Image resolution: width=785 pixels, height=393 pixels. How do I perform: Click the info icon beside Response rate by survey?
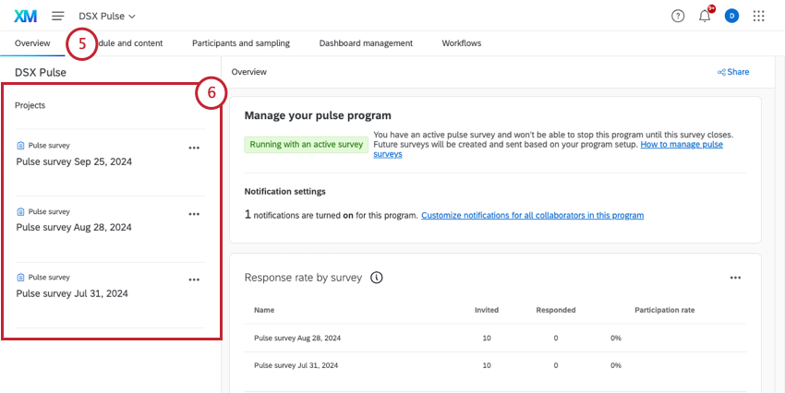click(377, 277)
